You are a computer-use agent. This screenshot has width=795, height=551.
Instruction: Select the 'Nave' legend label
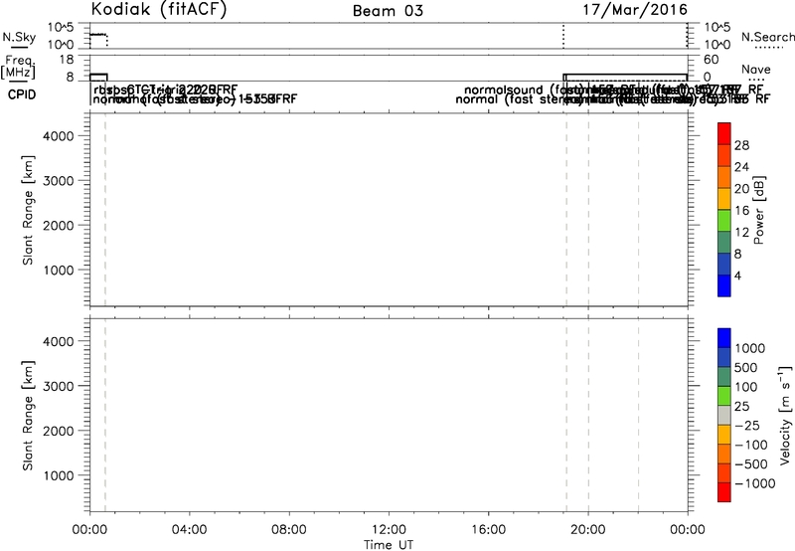[x=756, y=70]
